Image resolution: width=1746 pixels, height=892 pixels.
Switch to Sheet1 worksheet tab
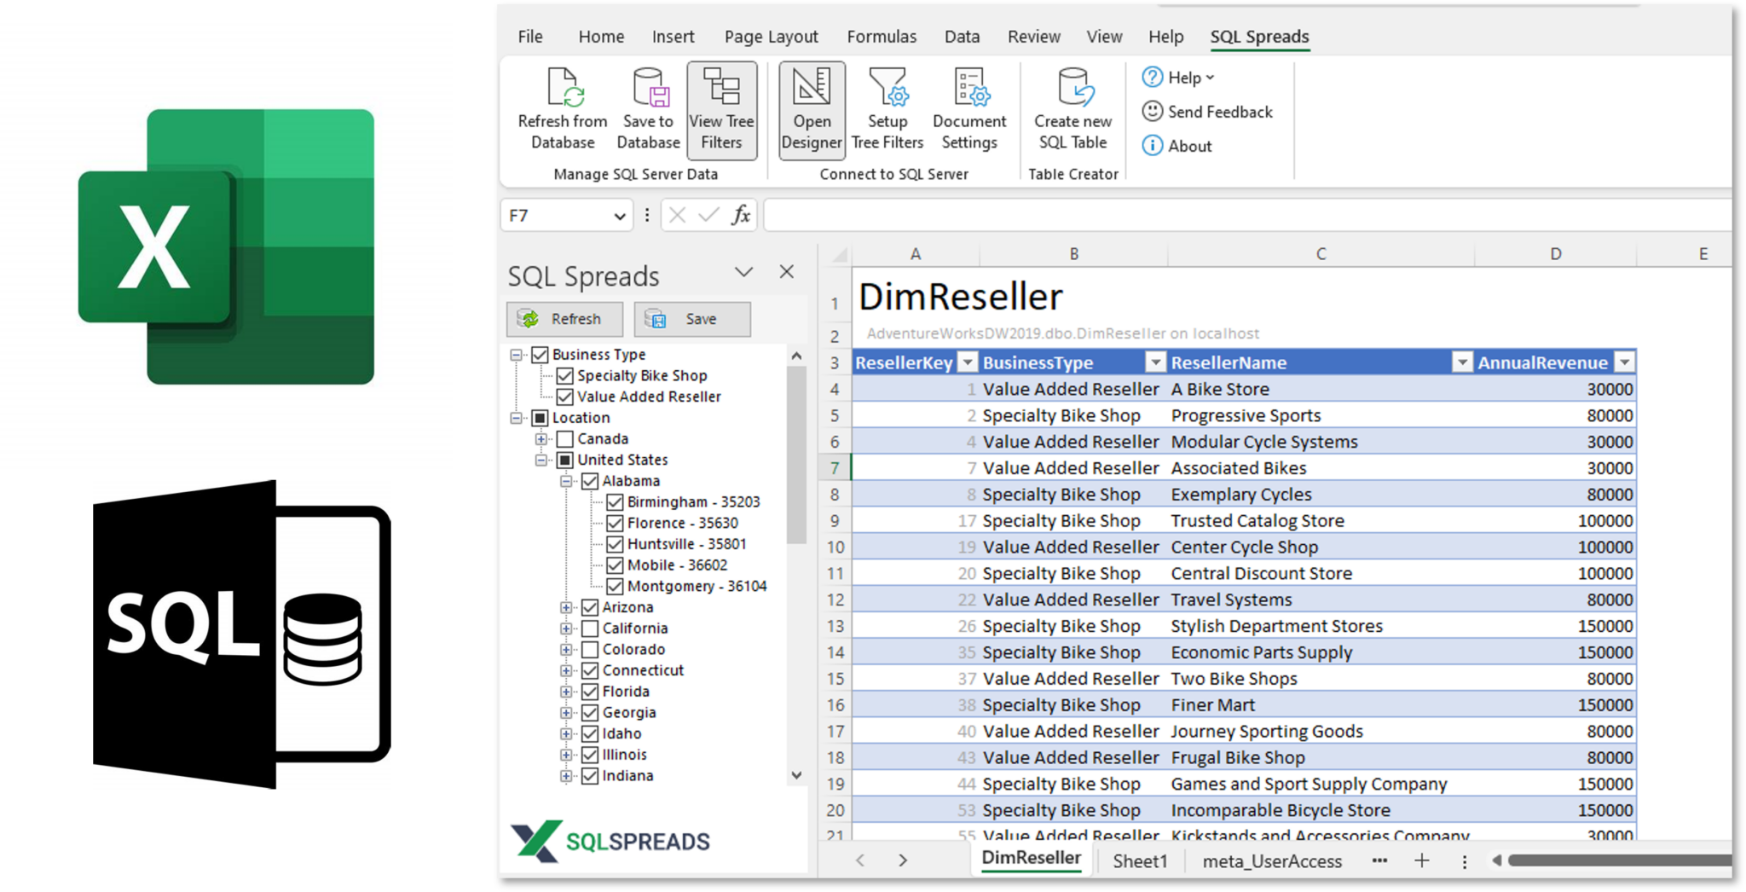click(1139, 861)
